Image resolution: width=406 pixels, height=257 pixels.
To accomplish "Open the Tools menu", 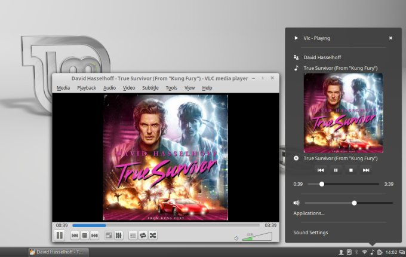I will pos(171,88).
